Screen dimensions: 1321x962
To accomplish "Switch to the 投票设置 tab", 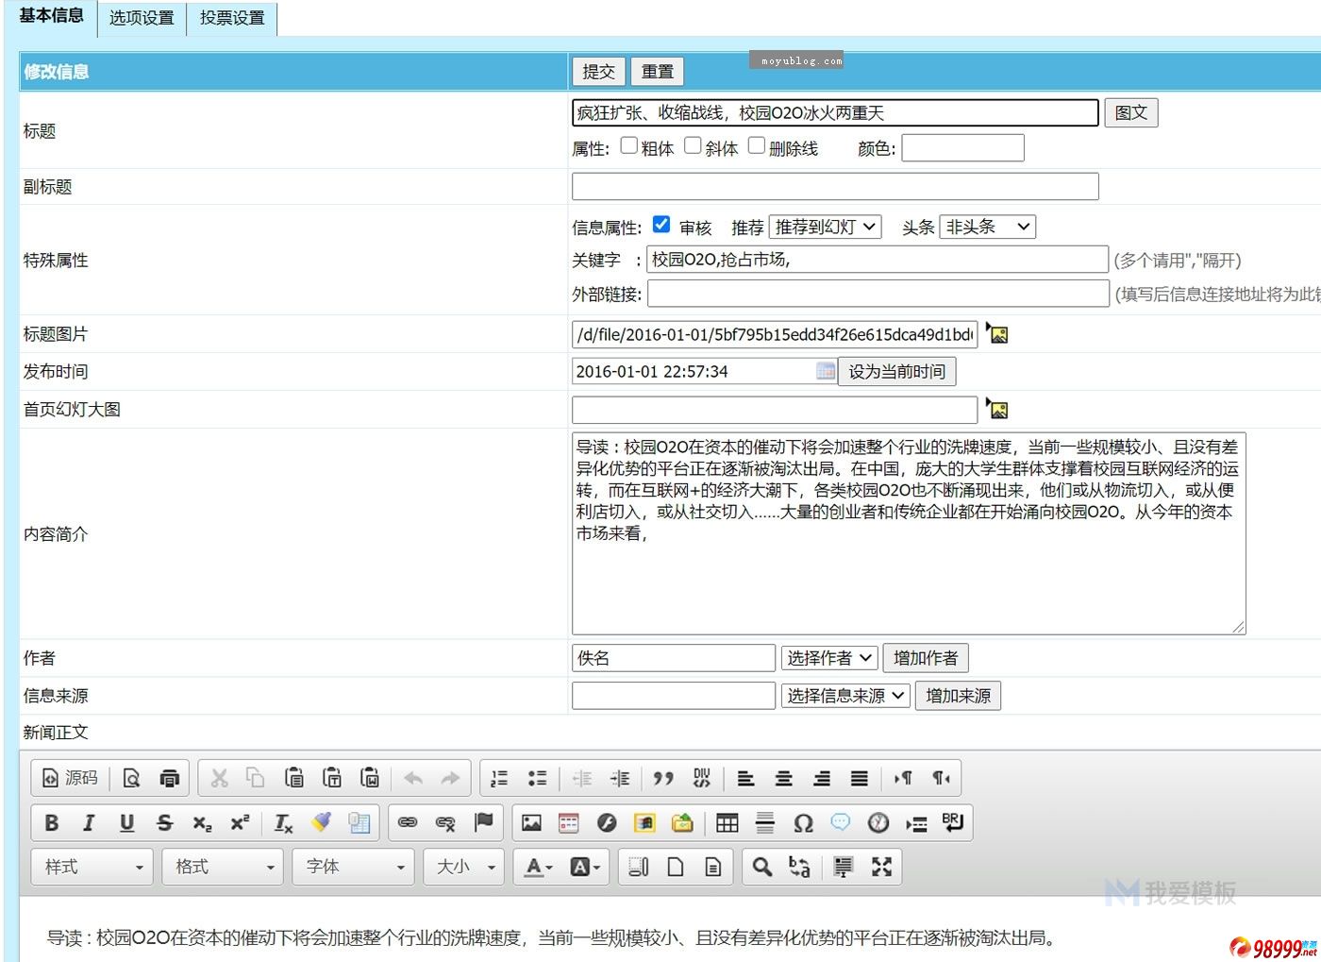I will pos(232,18).
